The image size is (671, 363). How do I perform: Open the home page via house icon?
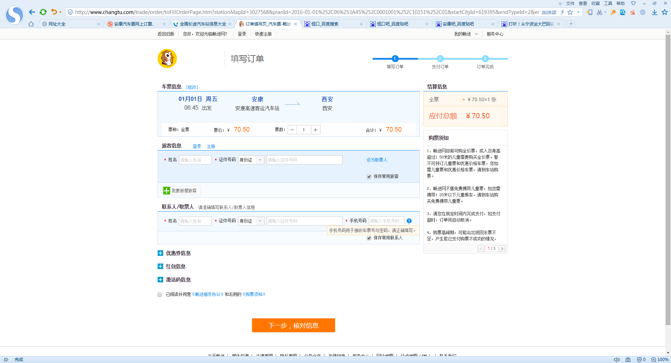point(31,24)
